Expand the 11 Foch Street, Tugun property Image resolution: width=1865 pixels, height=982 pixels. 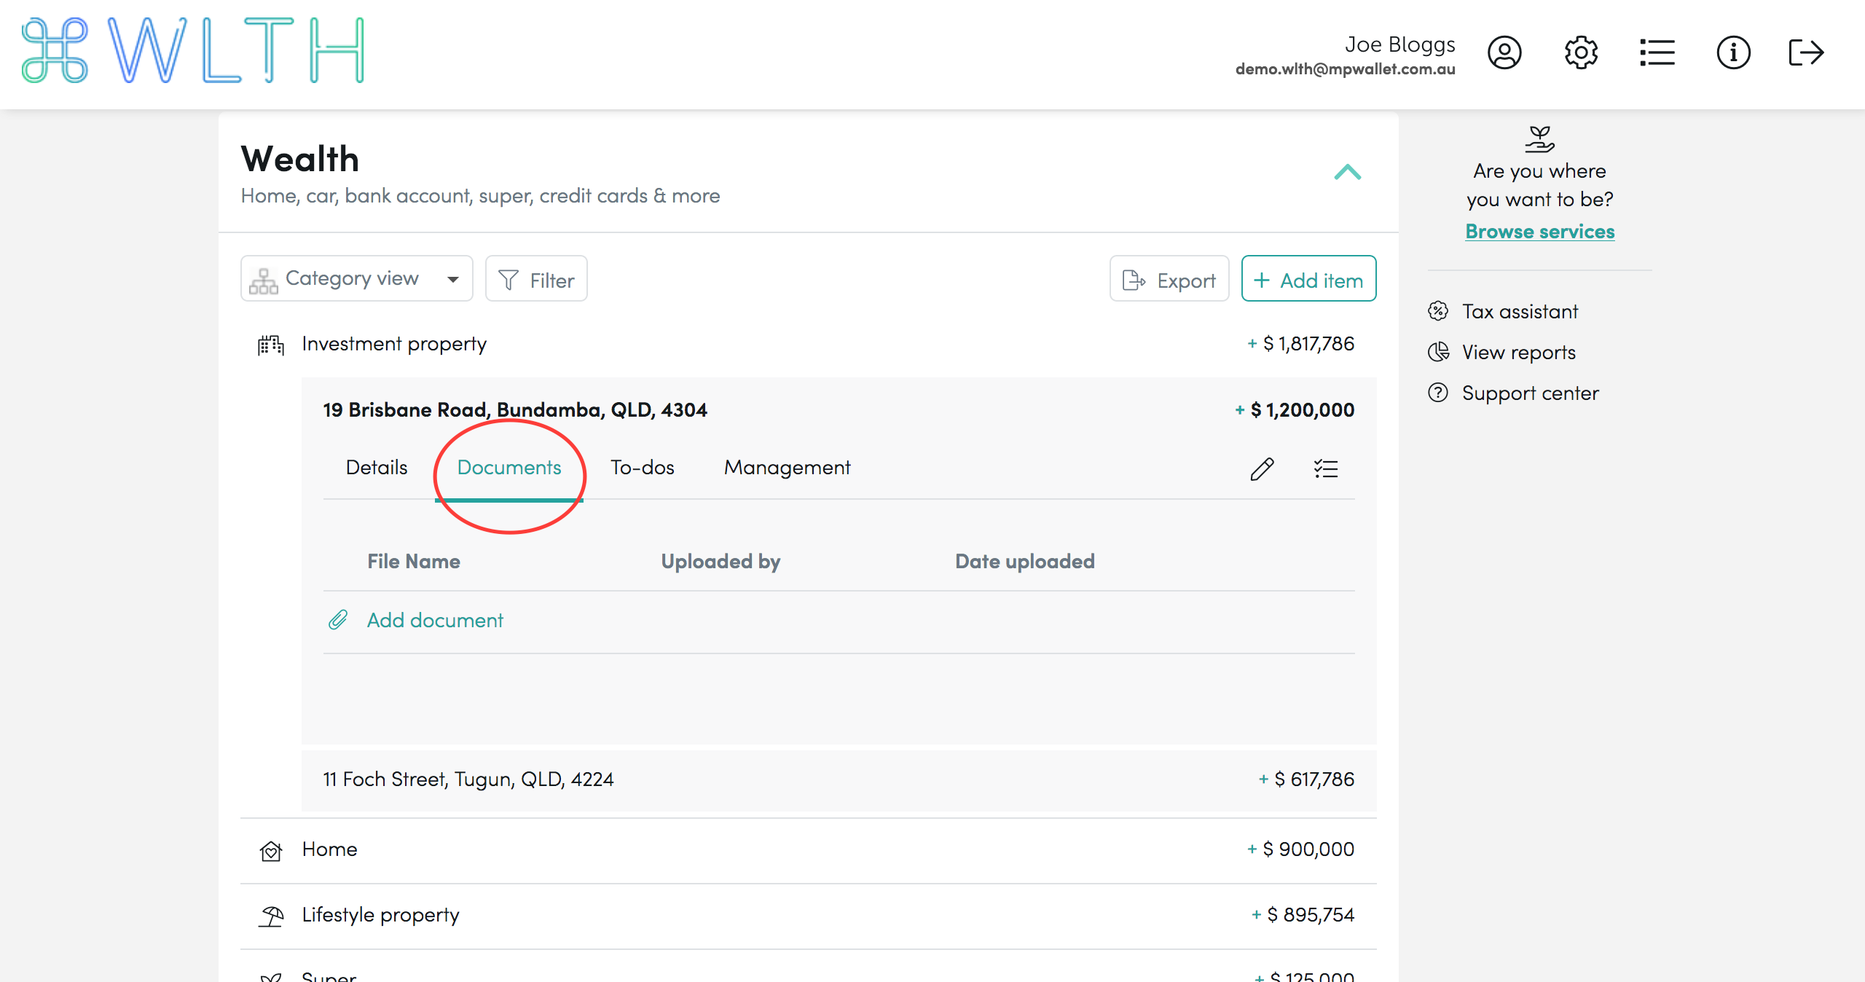pyautogui.click(x=839, y=779)
